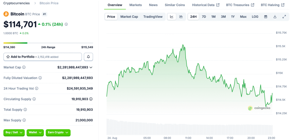290x140 pixels.
Task: Expand chart to fullscreen
Action: coord(284,17)
